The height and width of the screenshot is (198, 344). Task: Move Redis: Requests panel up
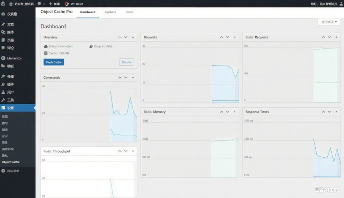(323, 37)
